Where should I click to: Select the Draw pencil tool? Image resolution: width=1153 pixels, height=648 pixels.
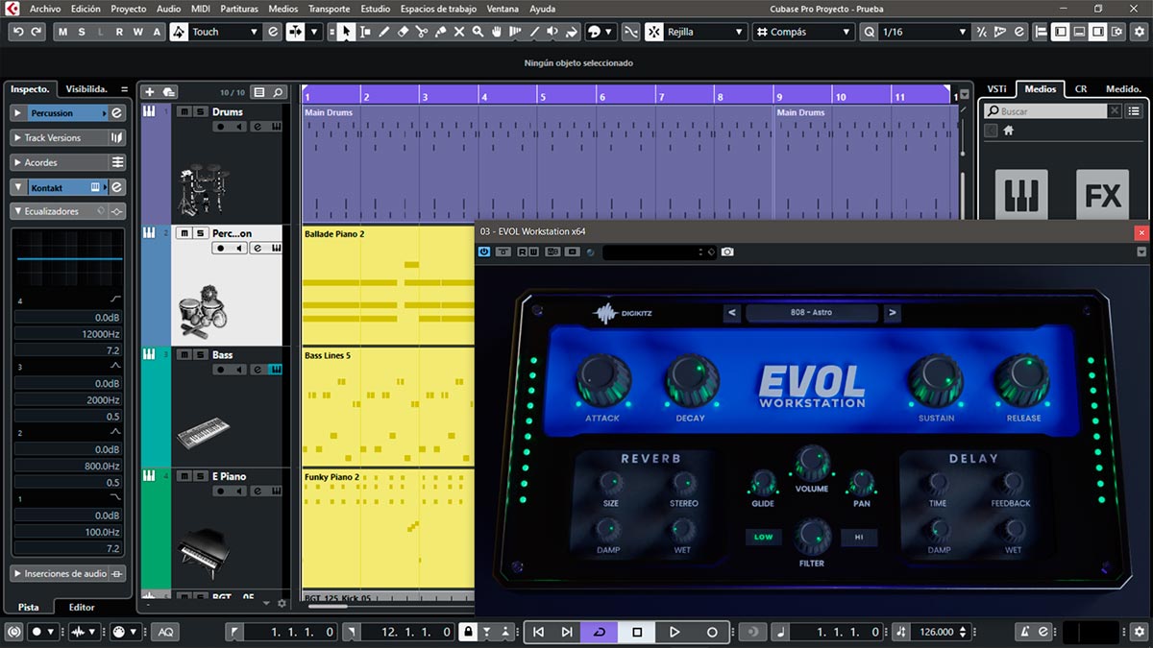[384, 32]
